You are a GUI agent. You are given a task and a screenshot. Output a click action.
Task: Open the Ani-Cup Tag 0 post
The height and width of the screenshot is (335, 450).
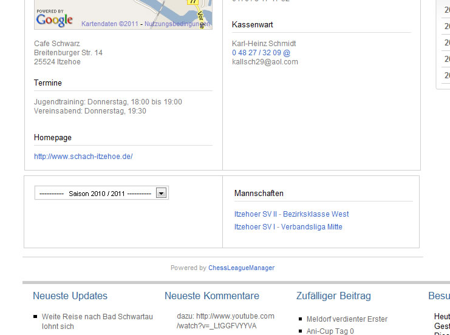click(330, 331)
